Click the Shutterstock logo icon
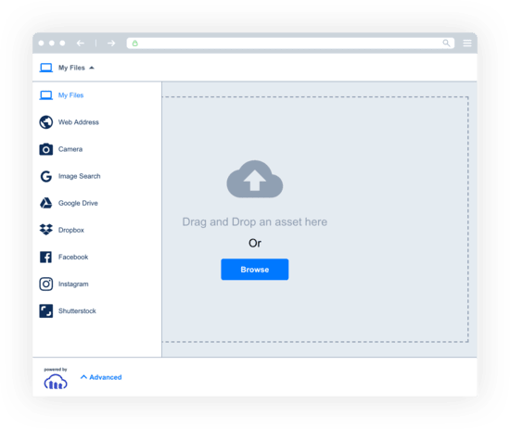This screenshot has width=510, height=429. (45, 311)
